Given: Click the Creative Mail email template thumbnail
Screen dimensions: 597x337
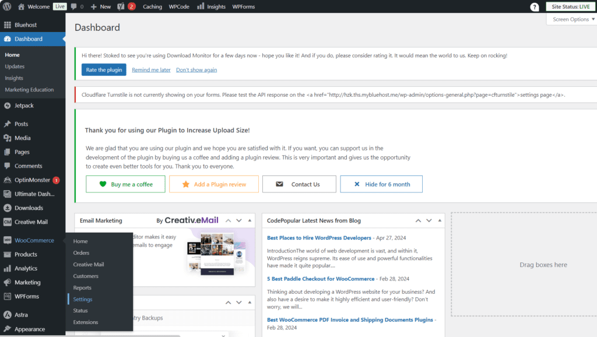Looking at the screenshot, I should (216, 254).
